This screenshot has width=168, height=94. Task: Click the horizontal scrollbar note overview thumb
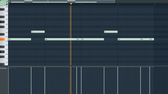coord(63,2)
